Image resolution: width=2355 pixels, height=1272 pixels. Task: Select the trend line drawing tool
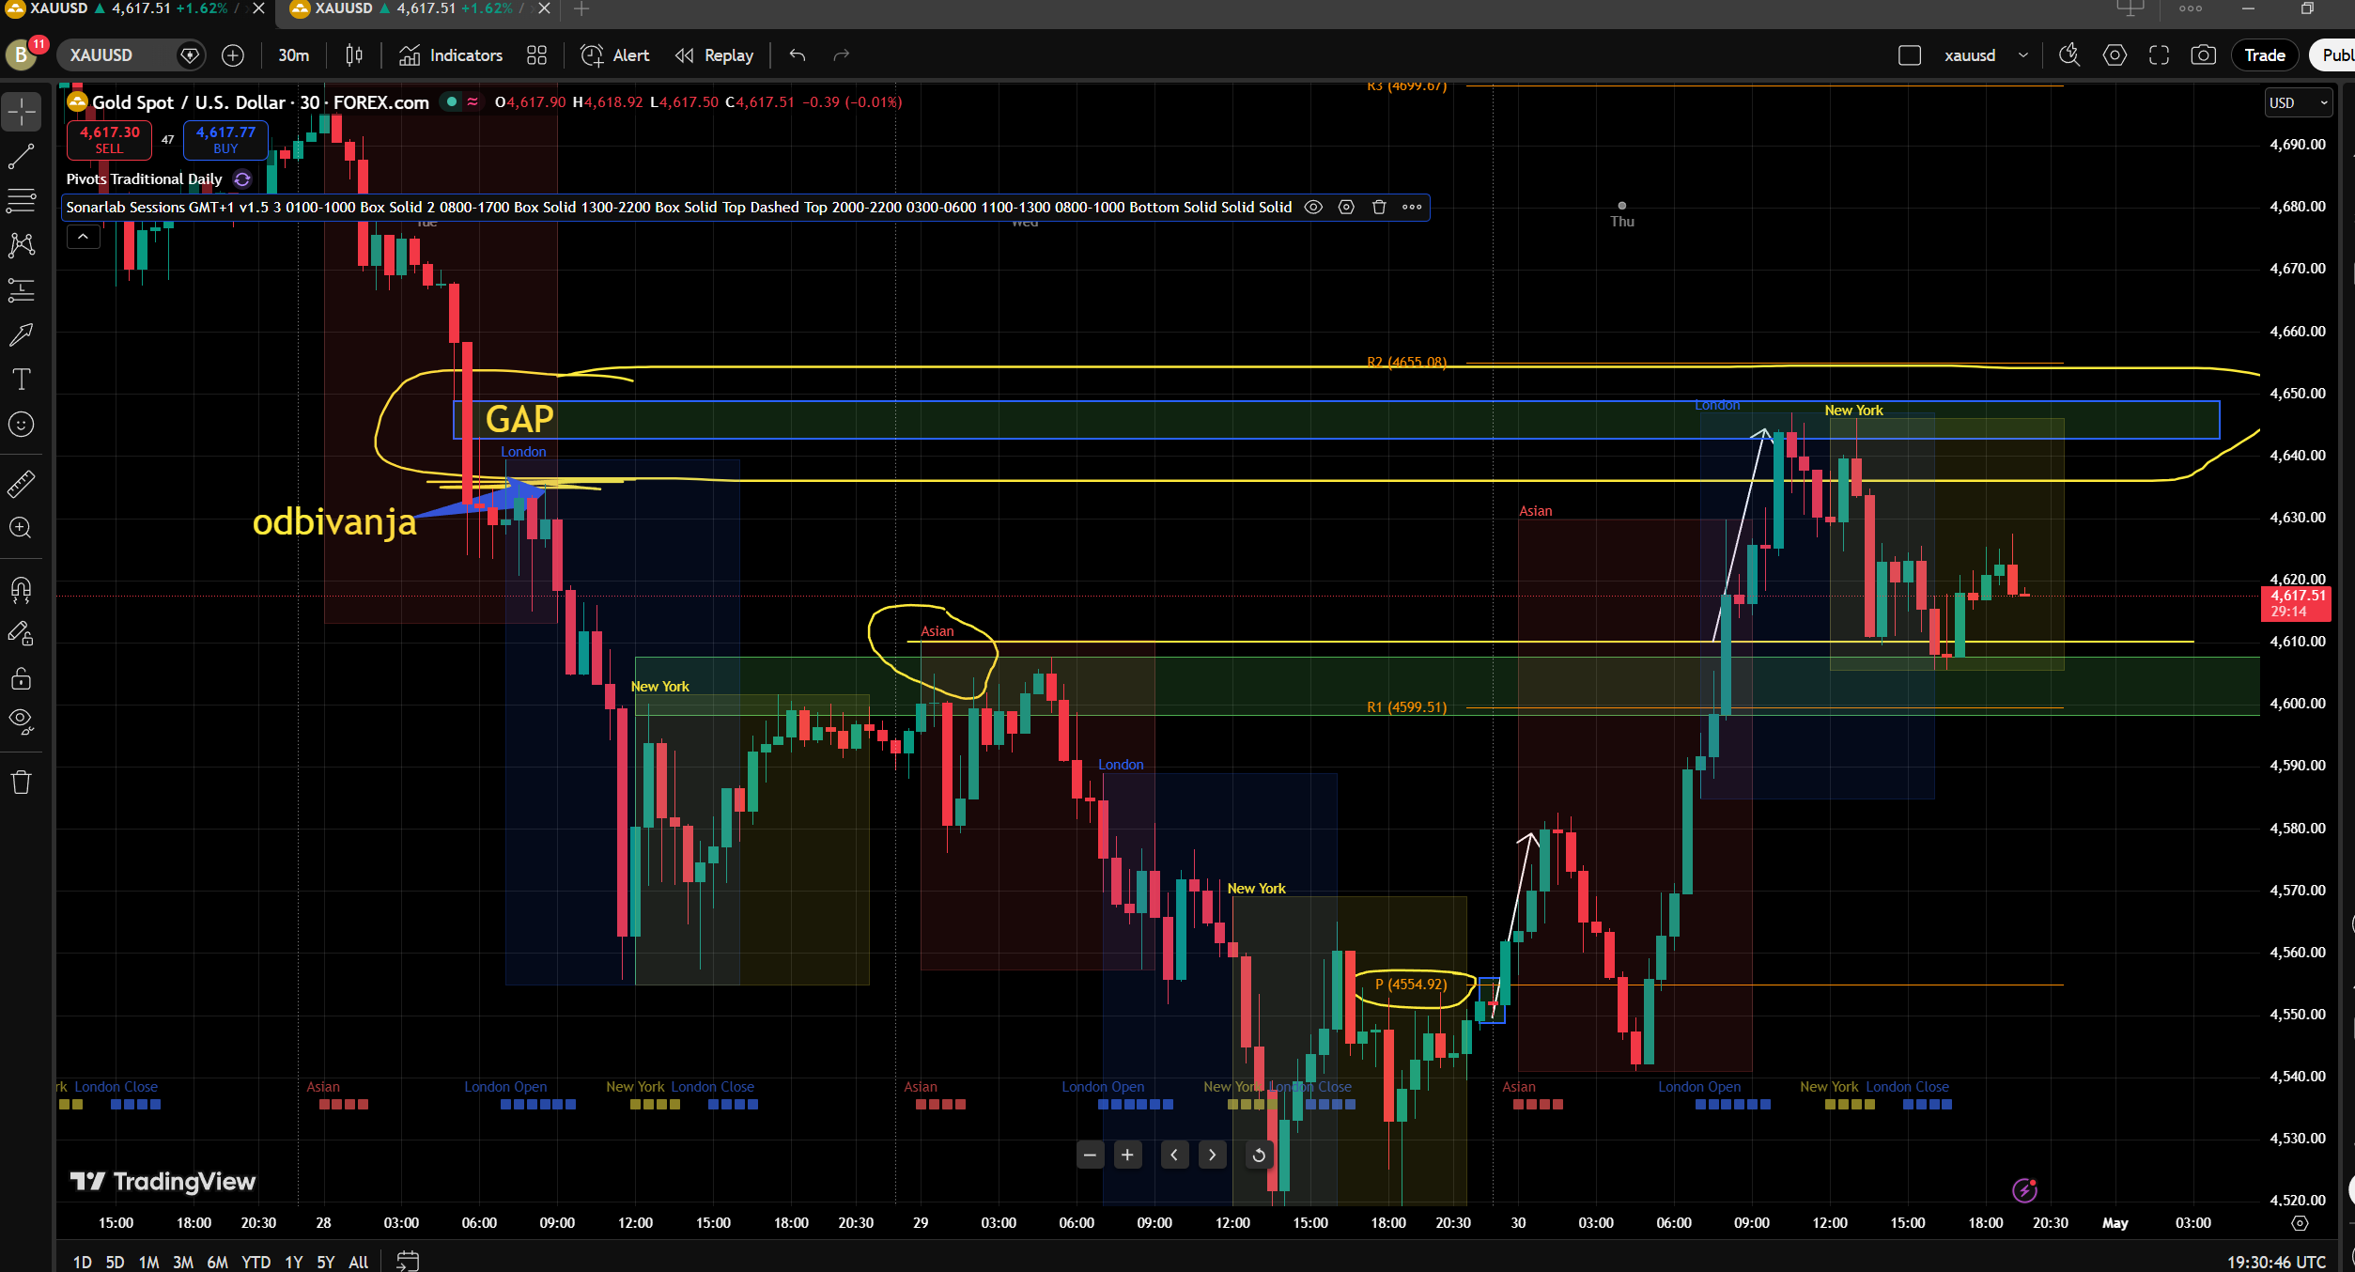(x=21, y=157)
